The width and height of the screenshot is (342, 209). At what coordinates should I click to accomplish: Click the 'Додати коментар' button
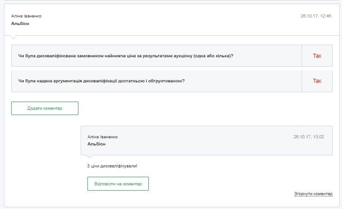point(45,108)
